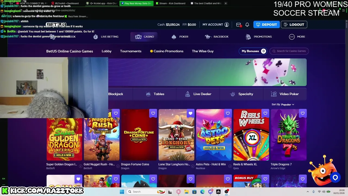Open the Tournaments section

pos(131,51)
